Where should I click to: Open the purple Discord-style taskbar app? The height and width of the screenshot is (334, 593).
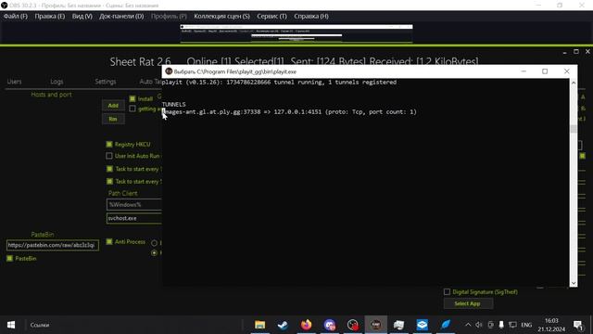(330, 325)
